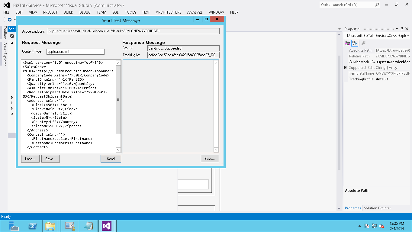Viewport: 412px width, 232px height.
Task: Click the Action Center flag icon
Action: point(367,226)
